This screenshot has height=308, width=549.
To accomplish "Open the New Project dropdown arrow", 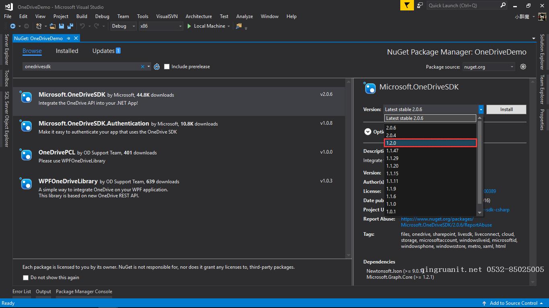I will point(45,26).
